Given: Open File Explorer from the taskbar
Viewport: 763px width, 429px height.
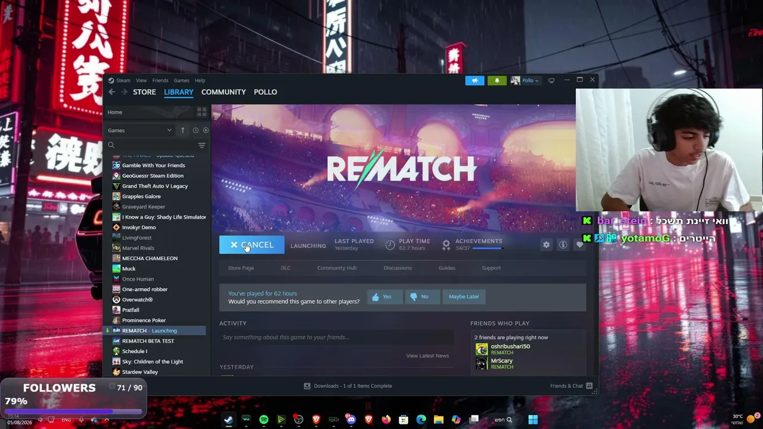Looking at the screenshot, I should tap(439, 419).
